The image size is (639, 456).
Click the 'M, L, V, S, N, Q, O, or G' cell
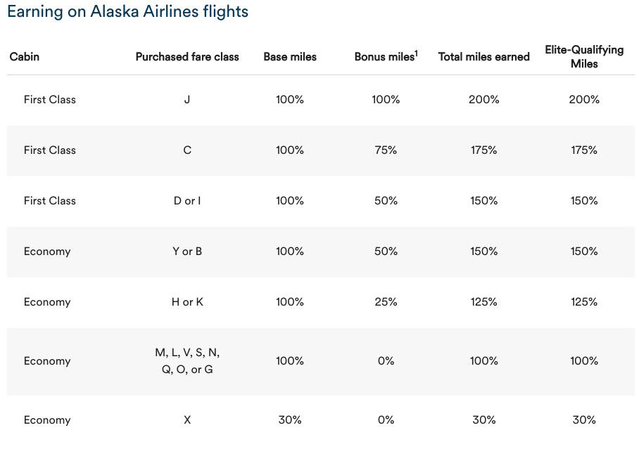[187, 361]
